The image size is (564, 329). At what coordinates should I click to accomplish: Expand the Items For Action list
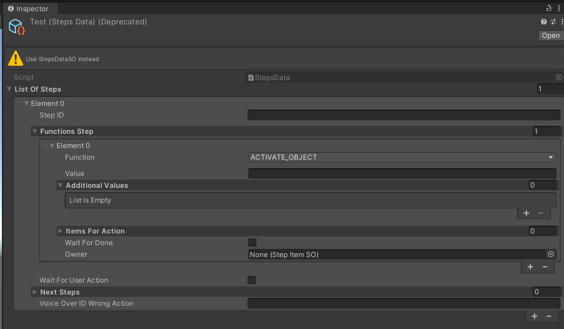click(x=60, y=231)
